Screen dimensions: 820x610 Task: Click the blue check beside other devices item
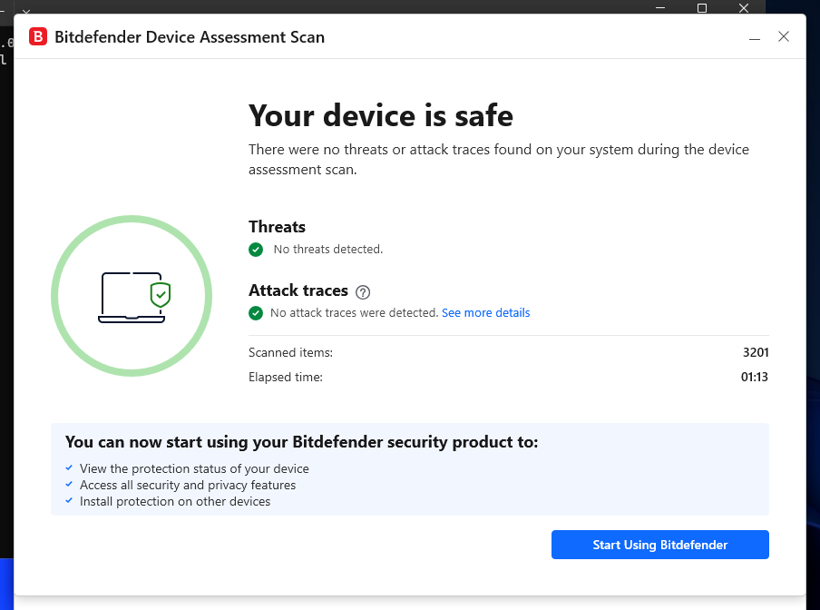69,501
